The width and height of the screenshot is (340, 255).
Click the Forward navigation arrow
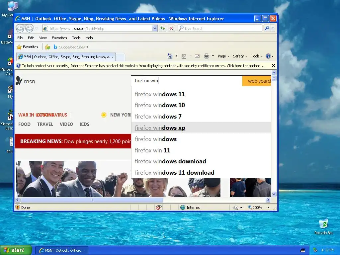(29, 28)
